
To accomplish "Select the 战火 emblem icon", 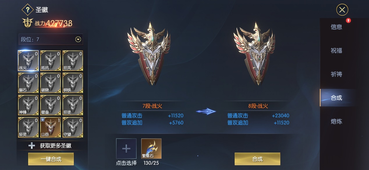I will (28, 61).
